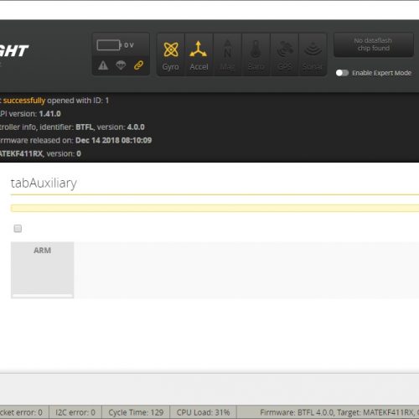Click the I2C error status readout
Image resolution: width=419 pixels, height=419 pixels.
point(75,412)
